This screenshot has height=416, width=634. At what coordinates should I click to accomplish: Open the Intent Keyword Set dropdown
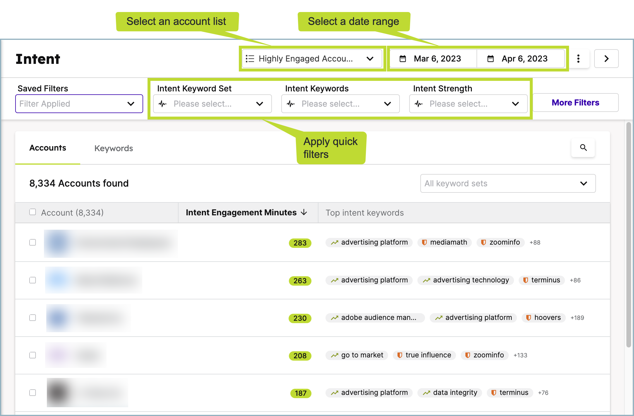[213, 104]
